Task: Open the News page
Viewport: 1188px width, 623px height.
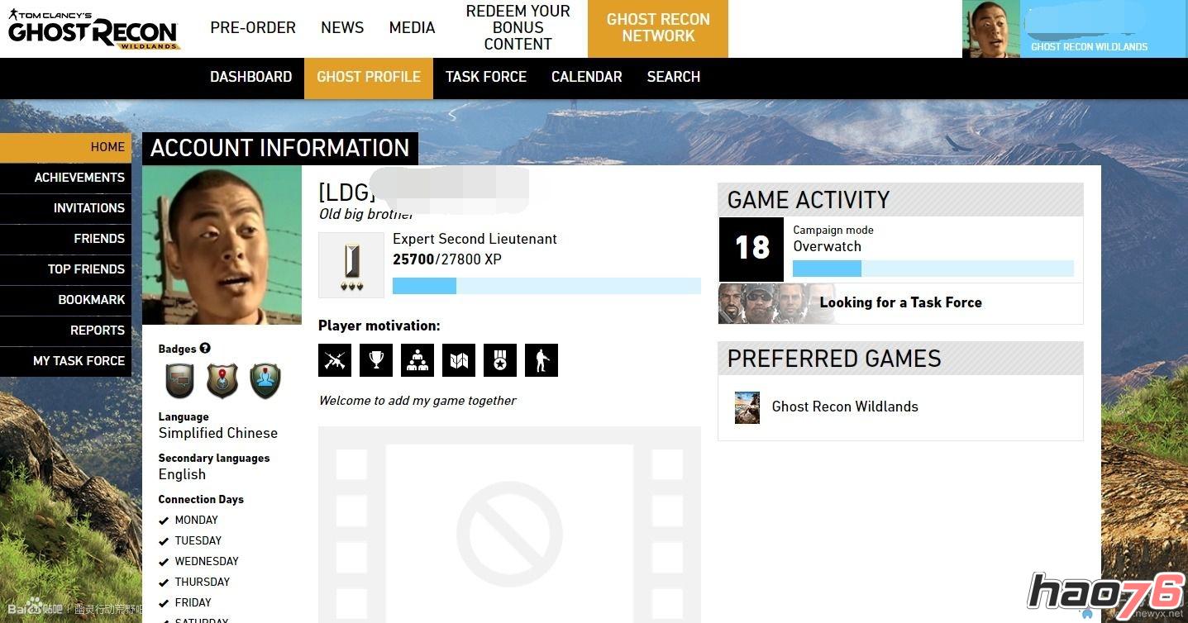Action: pos(342,28)
